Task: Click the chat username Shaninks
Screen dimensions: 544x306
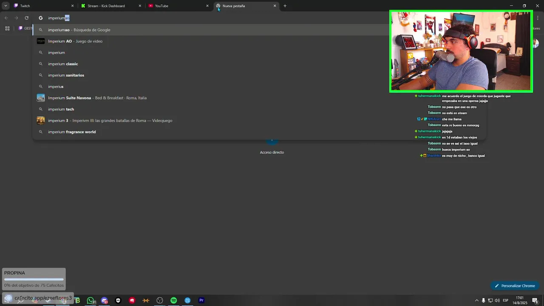Action: click(x=434, y=156)
